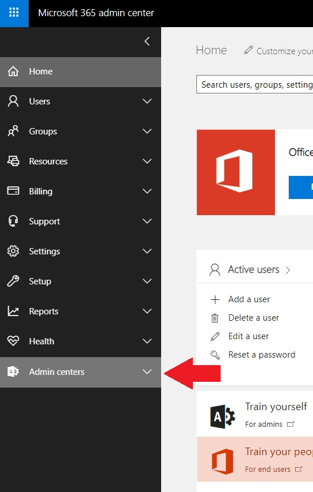Screen dimensions: 313x492
Task: Click the Reset a password link
Action: [x=262, y=355]
